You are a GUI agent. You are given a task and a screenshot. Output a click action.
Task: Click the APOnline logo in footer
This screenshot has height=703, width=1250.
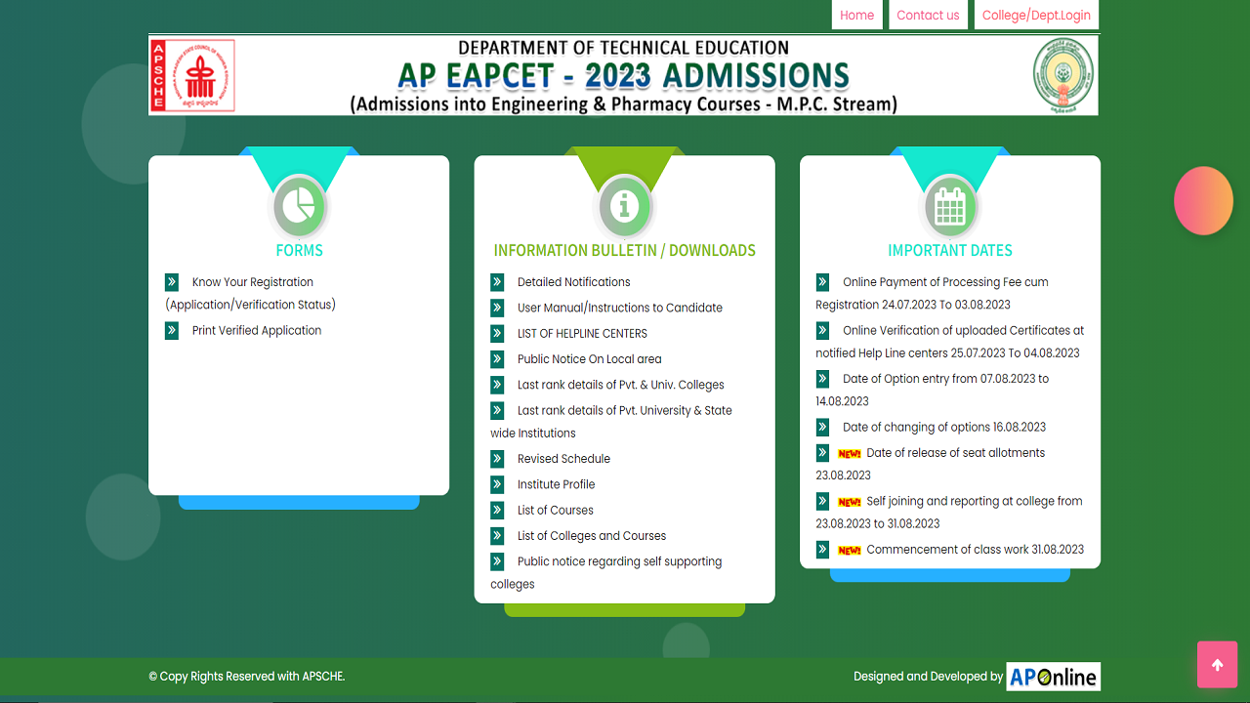pyautogui.click(x=1054, y=677)
